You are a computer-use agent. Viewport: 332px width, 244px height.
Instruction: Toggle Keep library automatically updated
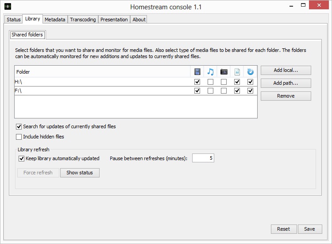21,158
